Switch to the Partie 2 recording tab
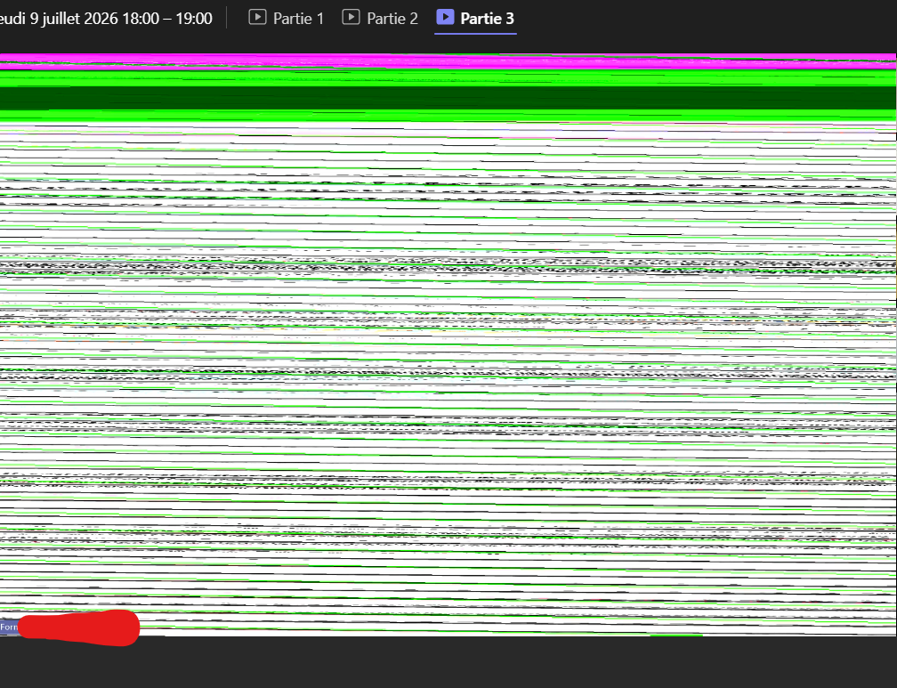The image size is (897, 688). coord(381,19)
